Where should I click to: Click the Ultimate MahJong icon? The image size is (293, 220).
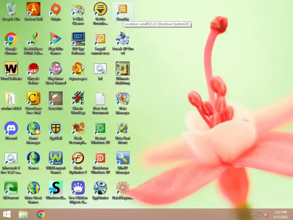coord(122,68)
